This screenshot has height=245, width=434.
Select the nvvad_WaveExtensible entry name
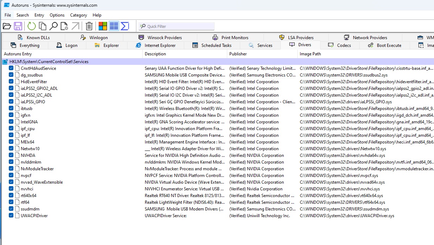42,182
